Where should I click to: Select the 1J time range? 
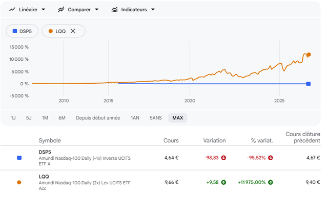(x=13, y=118)
